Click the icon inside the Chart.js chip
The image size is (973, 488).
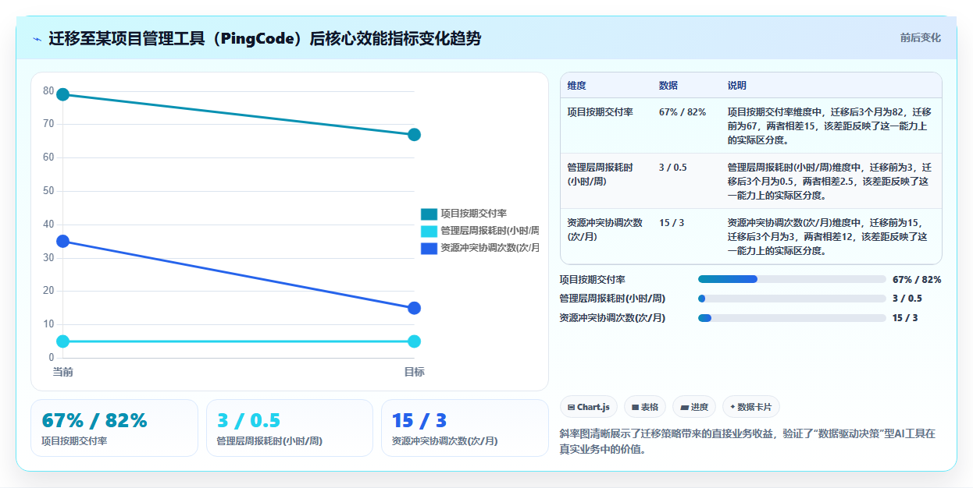[572, 407]
